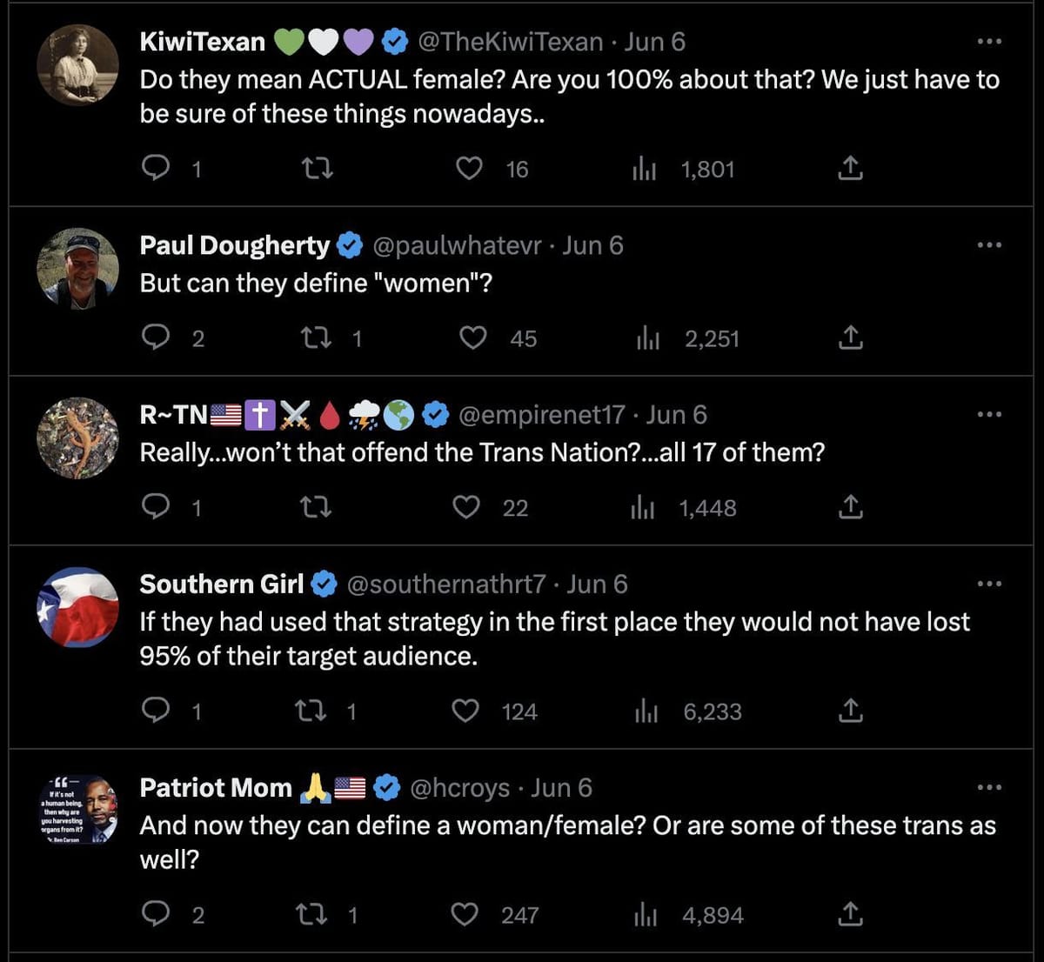Like the Southern Girl tweet
This screenshot has width=1044, height=962.
(x=466, y=711)
